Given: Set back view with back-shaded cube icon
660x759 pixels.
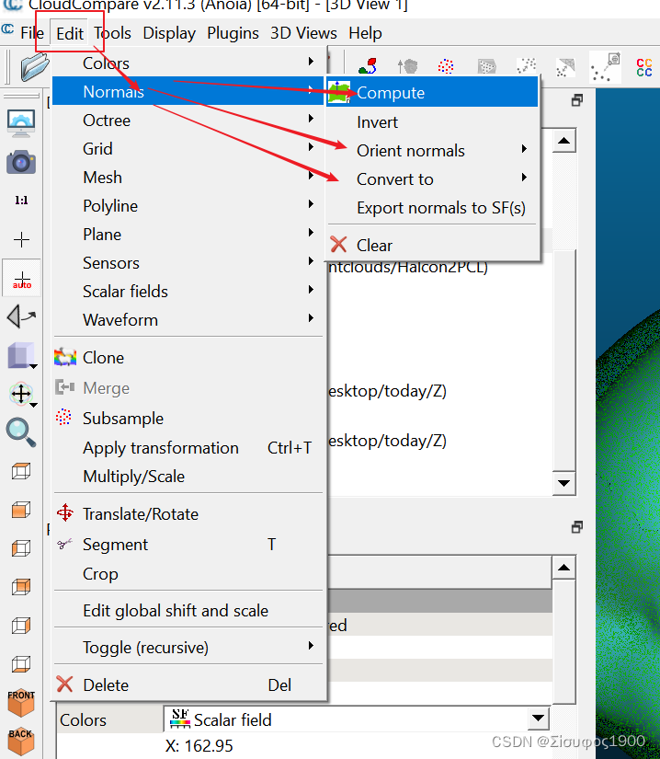Looking at the screenshot, I should tap(21, 587).
